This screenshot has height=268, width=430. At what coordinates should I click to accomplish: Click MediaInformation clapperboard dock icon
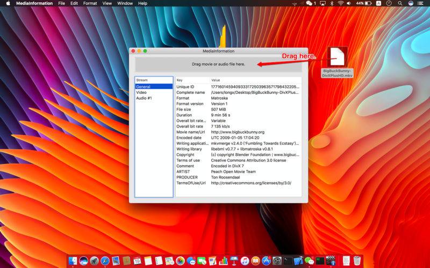pyautogui.click(x=331, y=260)
